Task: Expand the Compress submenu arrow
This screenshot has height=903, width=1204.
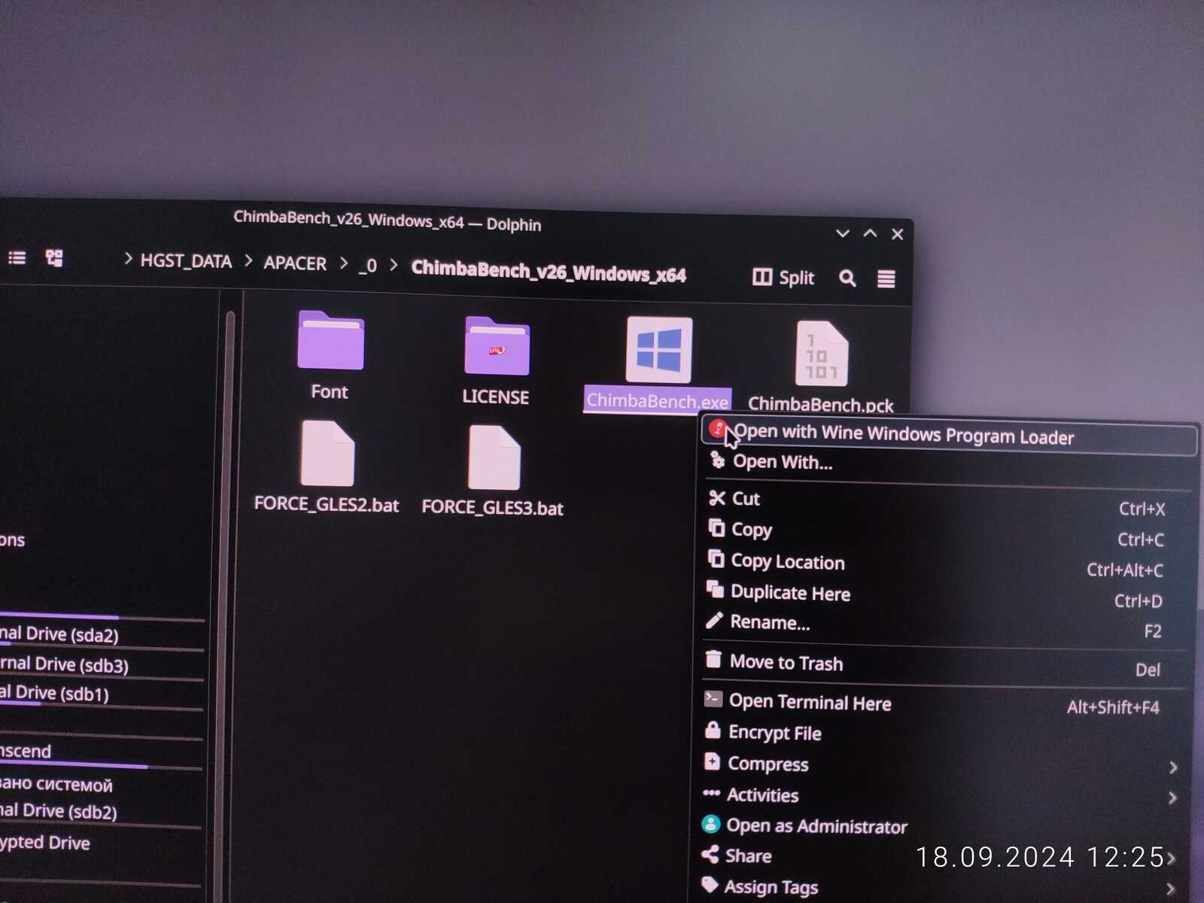Action: click(1172, 768)
